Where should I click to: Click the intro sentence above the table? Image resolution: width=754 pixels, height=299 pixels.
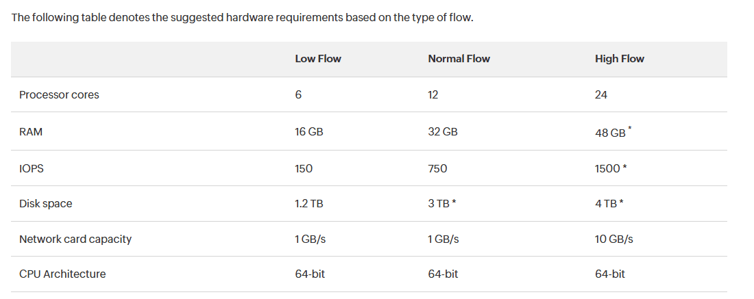(x=243, y=16)
